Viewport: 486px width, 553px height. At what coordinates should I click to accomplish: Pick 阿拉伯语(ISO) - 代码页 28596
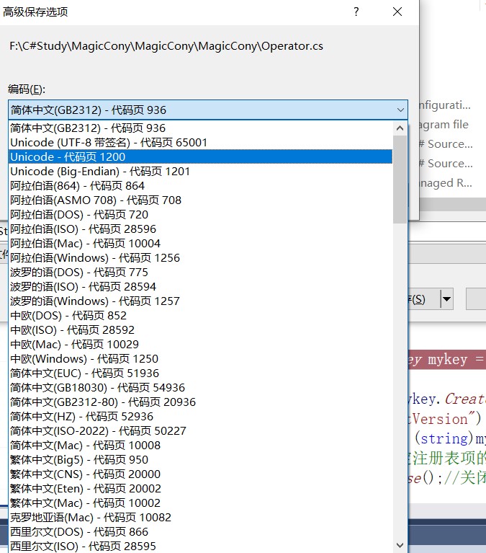(200, 229)
